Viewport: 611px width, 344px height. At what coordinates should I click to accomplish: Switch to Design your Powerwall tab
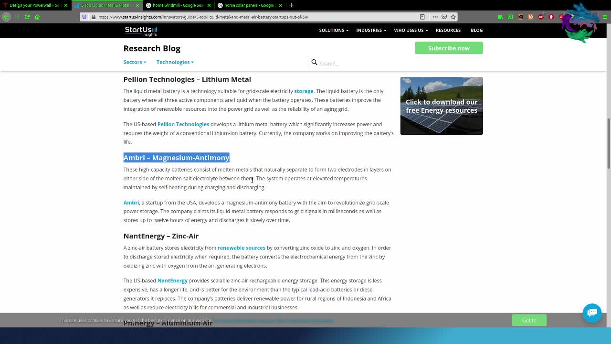[x=36, y=5]
